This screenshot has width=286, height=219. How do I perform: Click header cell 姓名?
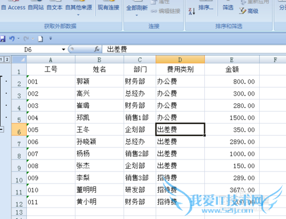coord(100,69)
